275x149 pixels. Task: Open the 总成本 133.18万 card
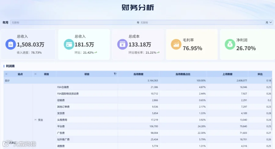(x=138, y=44)
